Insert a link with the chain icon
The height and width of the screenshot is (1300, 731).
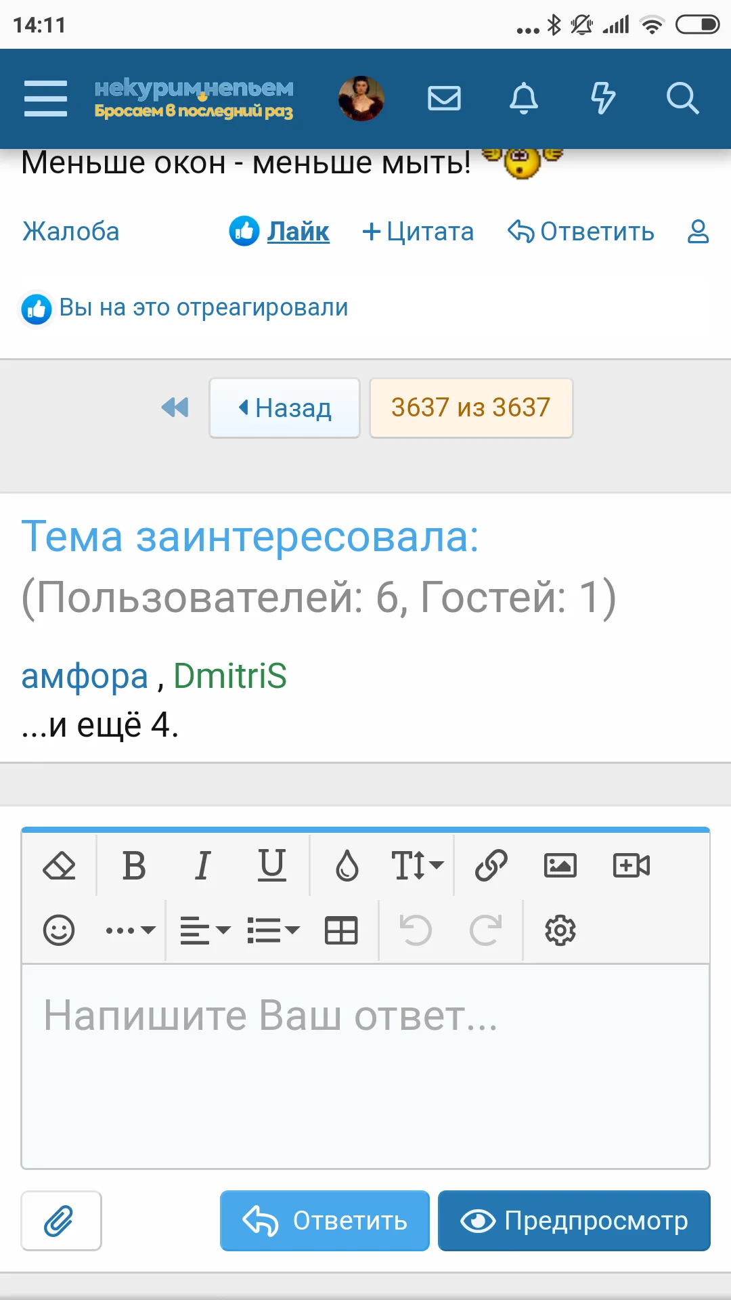pyautogui.click(x=491, y=865)
